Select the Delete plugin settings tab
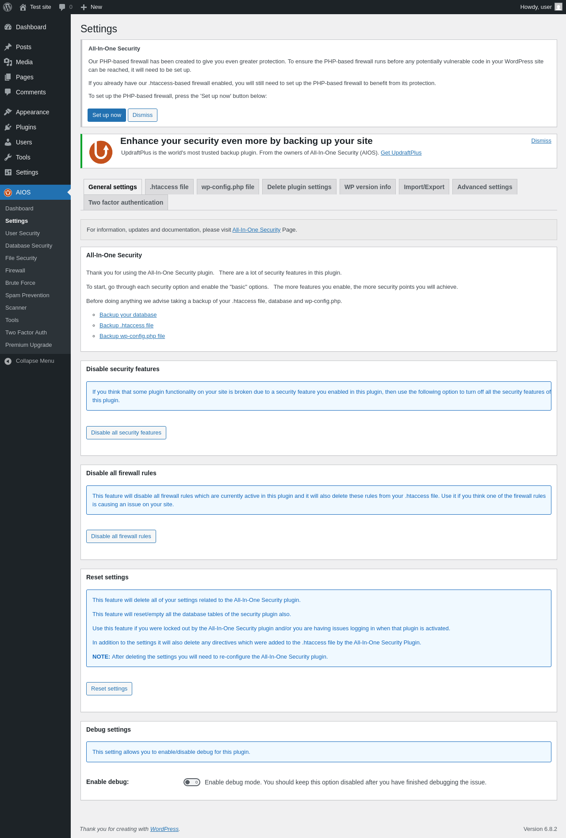The width and height of the screenshot is (566, 838). [299, 187]
